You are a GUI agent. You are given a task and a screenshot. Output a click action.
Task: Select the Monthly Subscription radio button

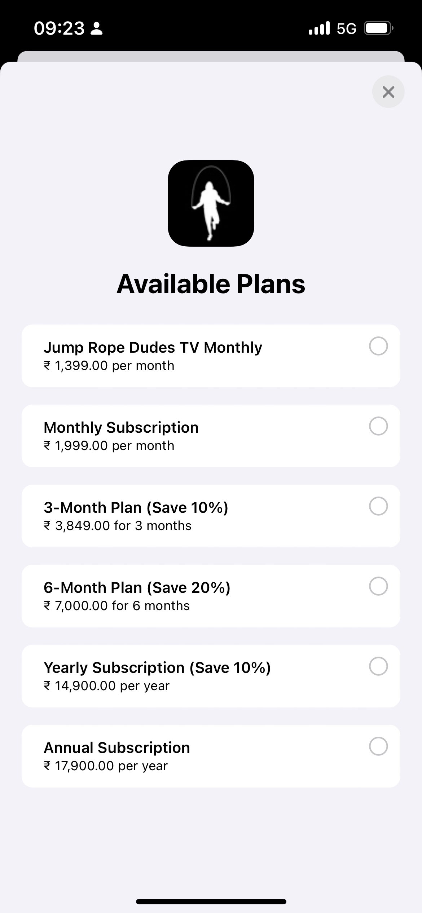click(x=378, y=426)
